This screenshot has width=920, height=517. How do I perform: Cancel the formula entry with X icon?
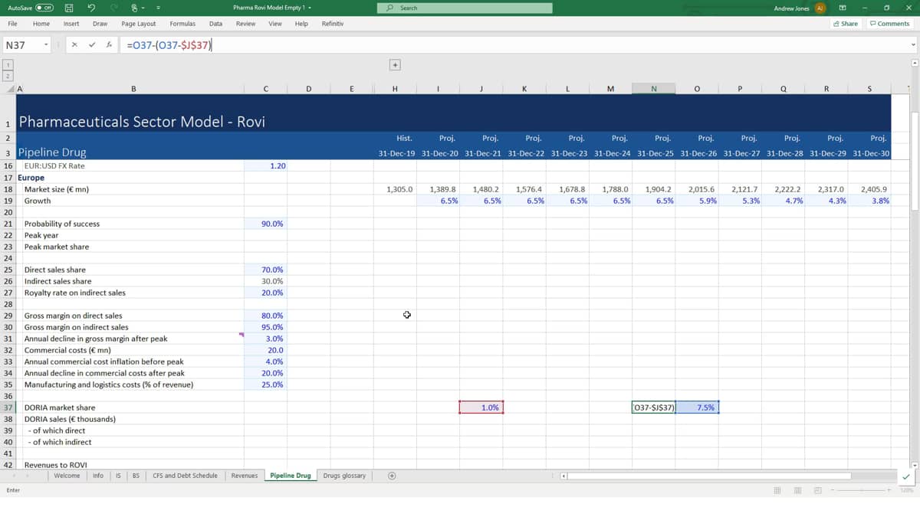[x=74, y=45]
